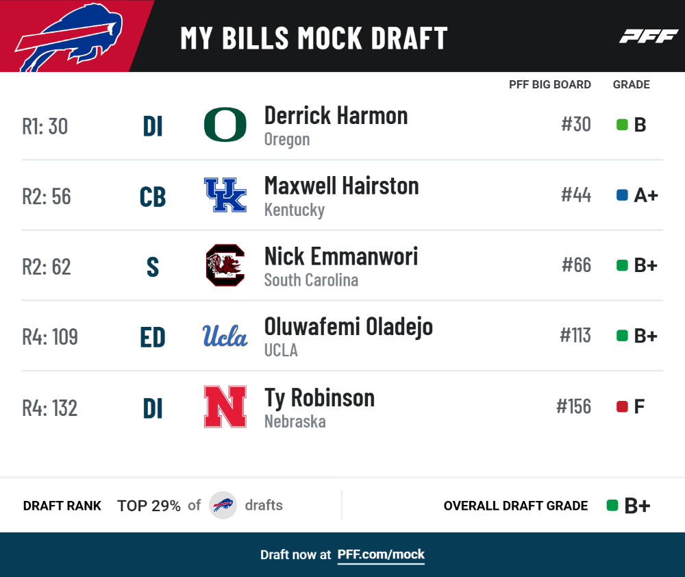
Task: Click the Nebraska N logo
Action: click(x=225, y=406)
